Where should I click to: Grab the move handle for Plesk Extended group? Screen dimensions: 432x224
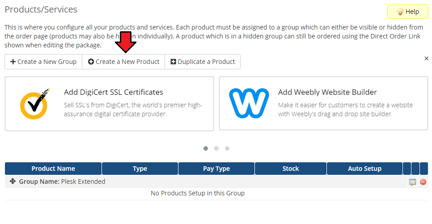point(13,181)
